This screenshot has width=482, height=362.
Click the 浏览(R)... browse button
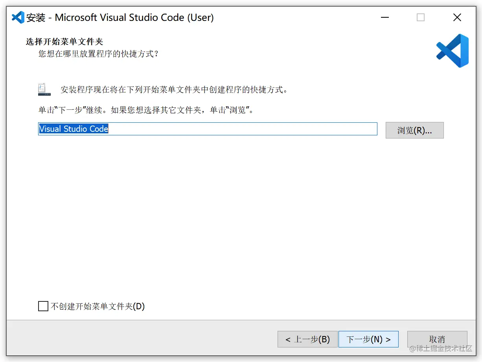coord(414,130)
